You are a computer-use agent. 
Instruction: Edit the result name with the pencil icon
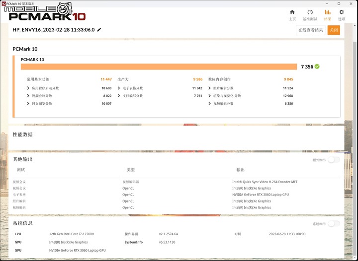pos(99,30)
